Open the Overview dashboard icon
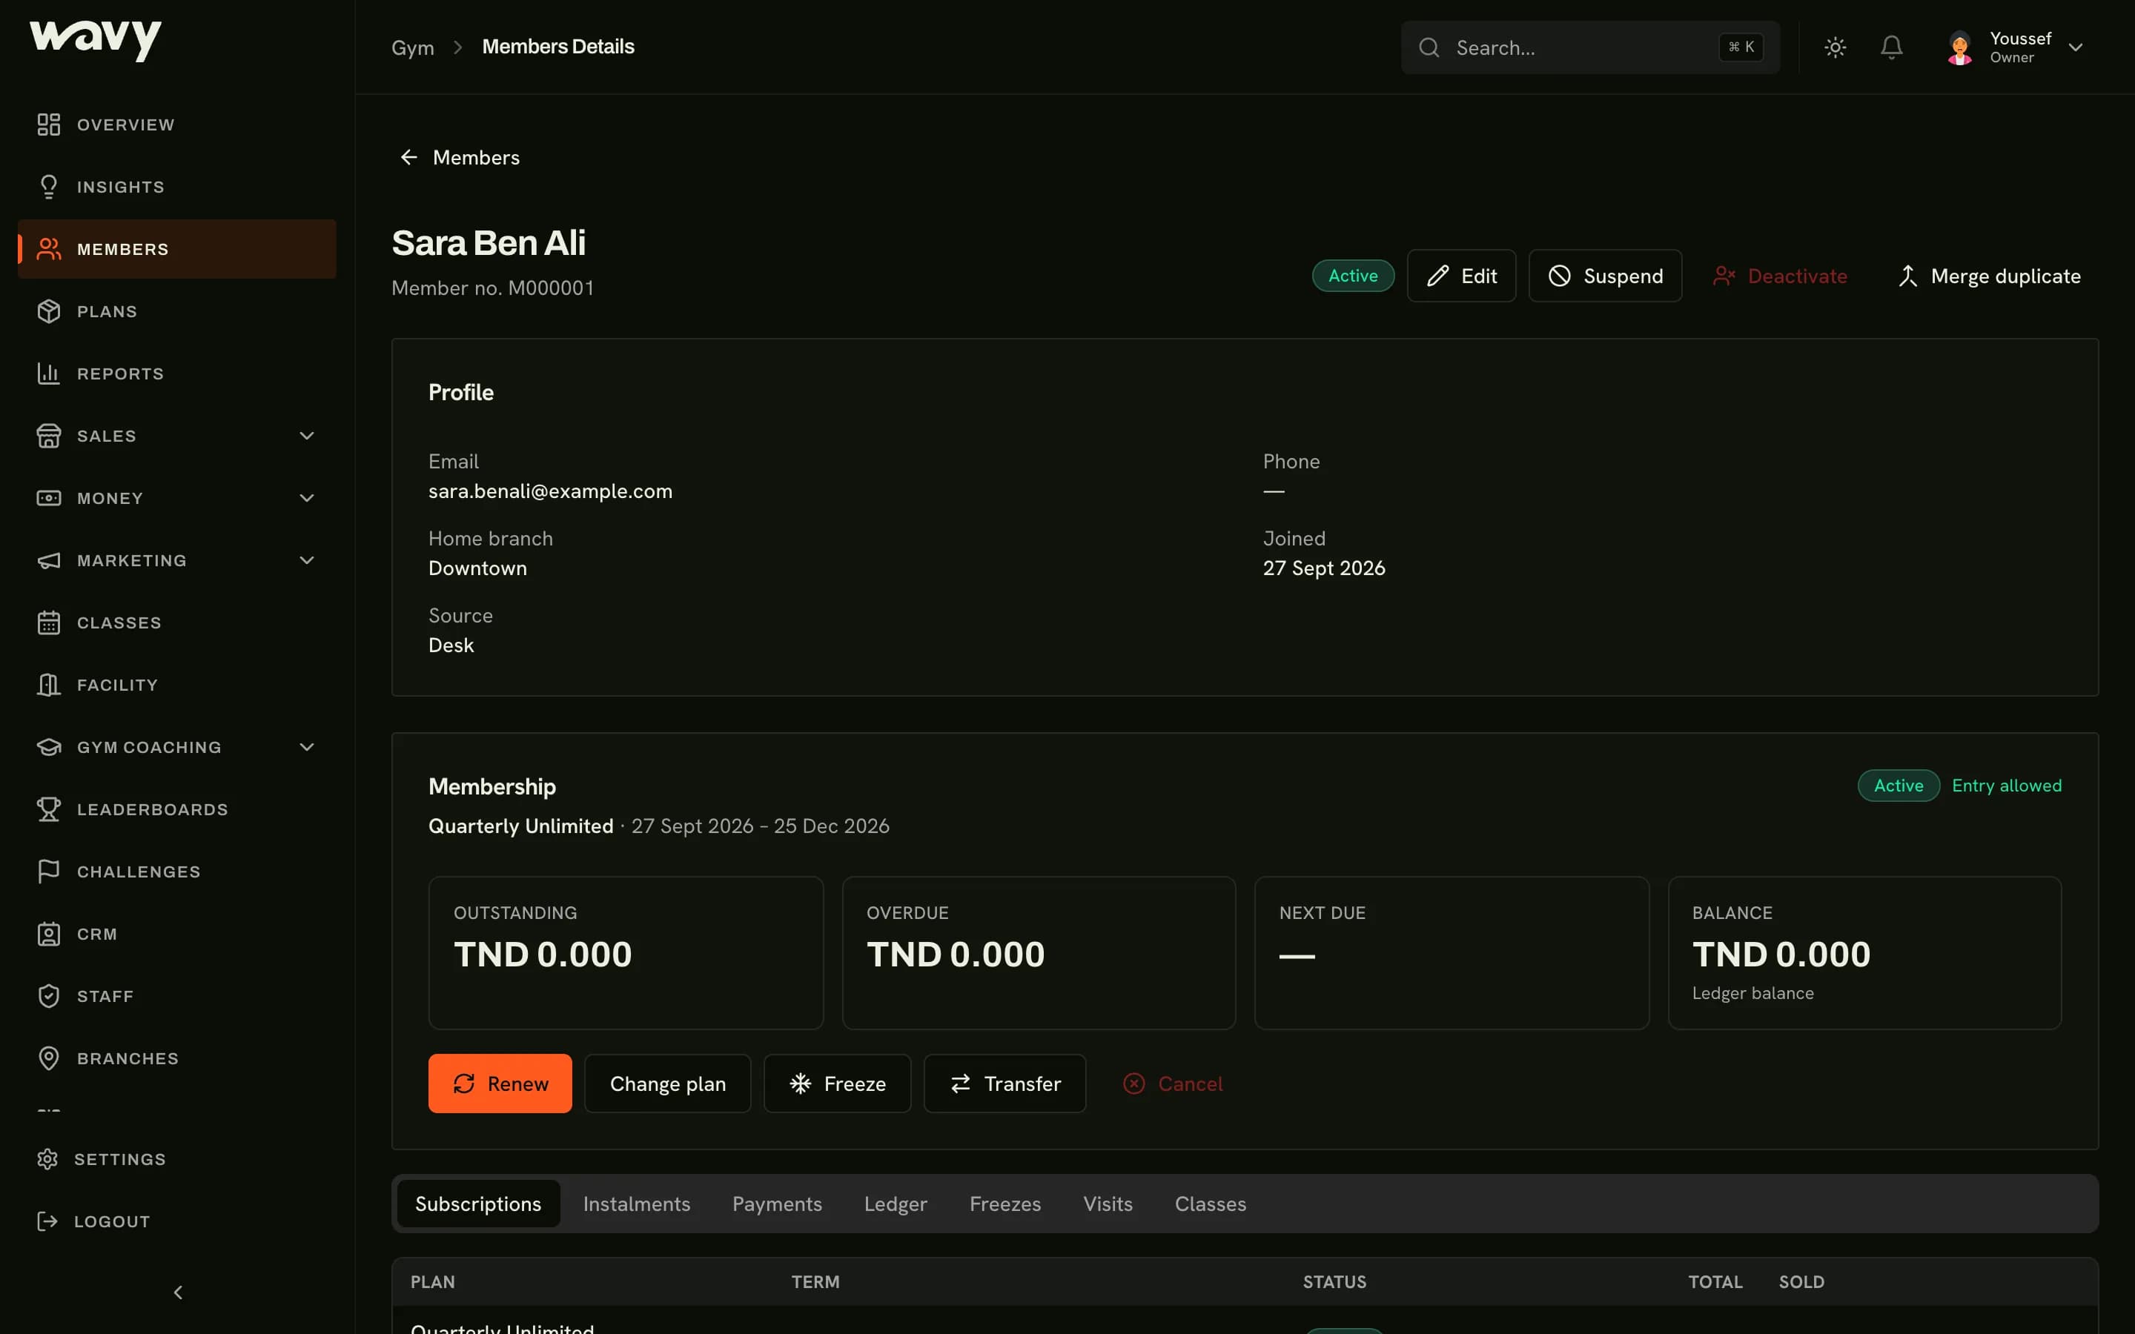Screen dimensions: 2135x1334 pyautogui.click(x=48, y=125)
